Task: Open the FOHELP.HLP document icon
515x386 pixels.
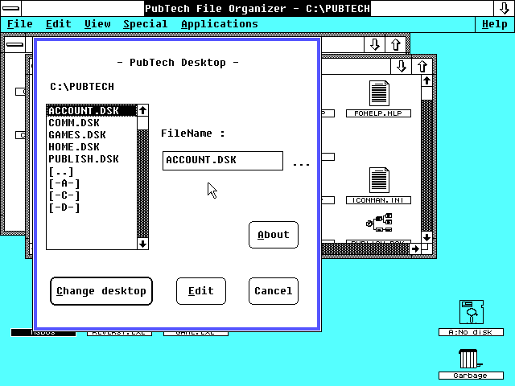Action: [x=379, y=93]
